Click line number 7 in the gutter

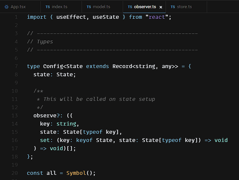(16, 66)
